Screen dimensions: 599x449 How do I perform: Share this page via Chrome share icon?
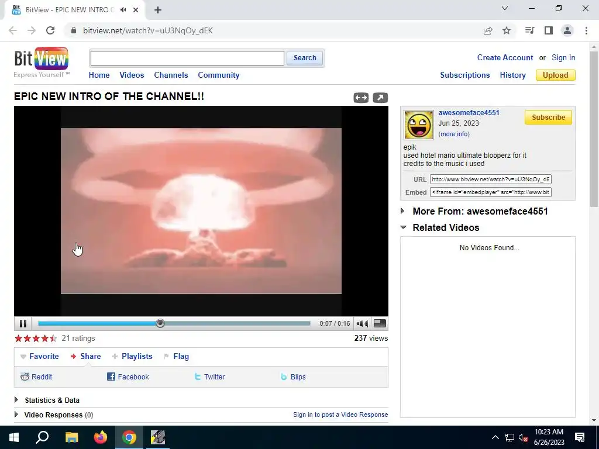[488, 30]
